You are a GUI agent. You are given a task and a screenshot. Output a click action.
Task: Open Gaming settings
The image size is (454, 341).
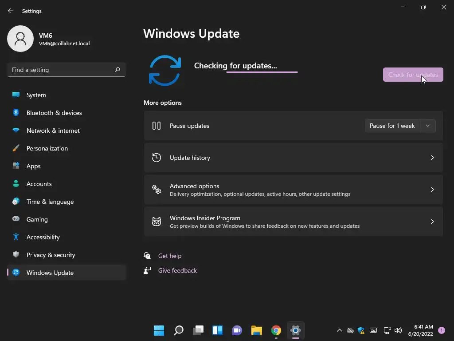(67, 219)
